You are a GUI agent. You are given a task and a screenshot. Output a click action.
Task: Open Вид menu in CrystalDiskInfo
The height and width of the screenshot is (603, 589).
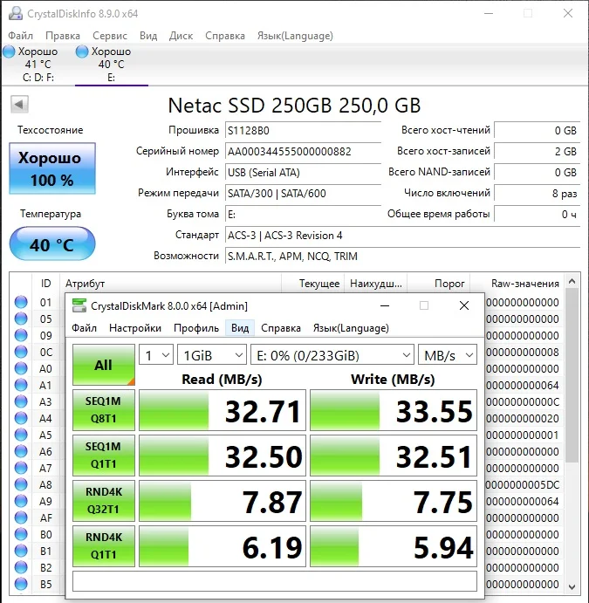tap(148, 36)
